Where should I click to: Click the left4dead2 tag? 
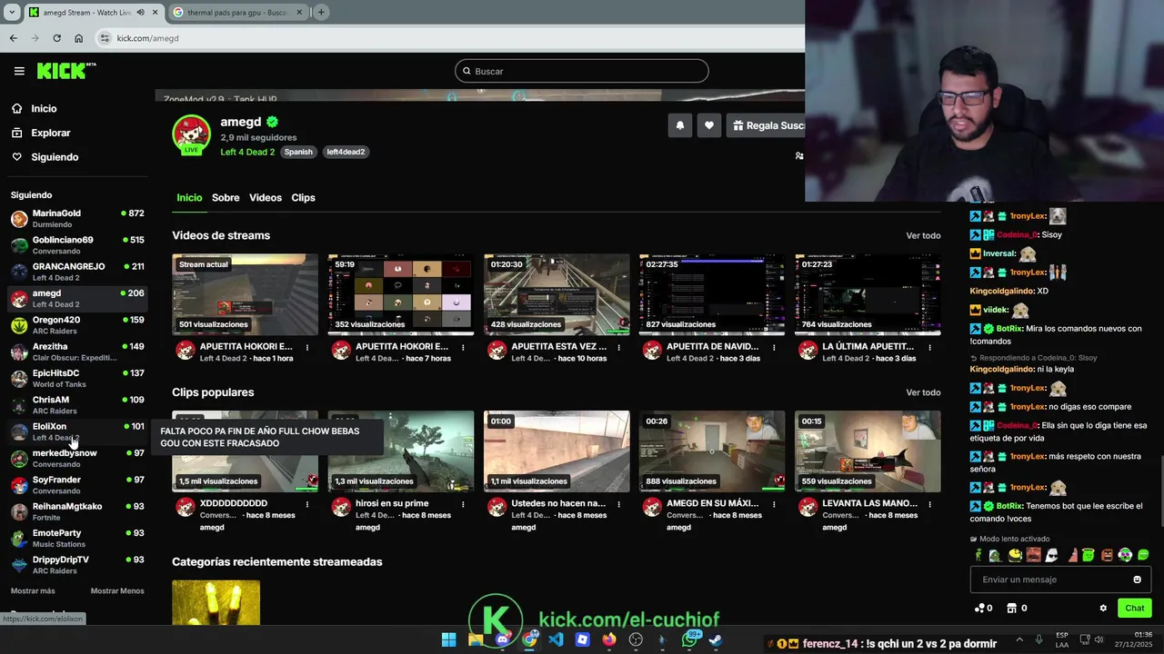[346, 152]
